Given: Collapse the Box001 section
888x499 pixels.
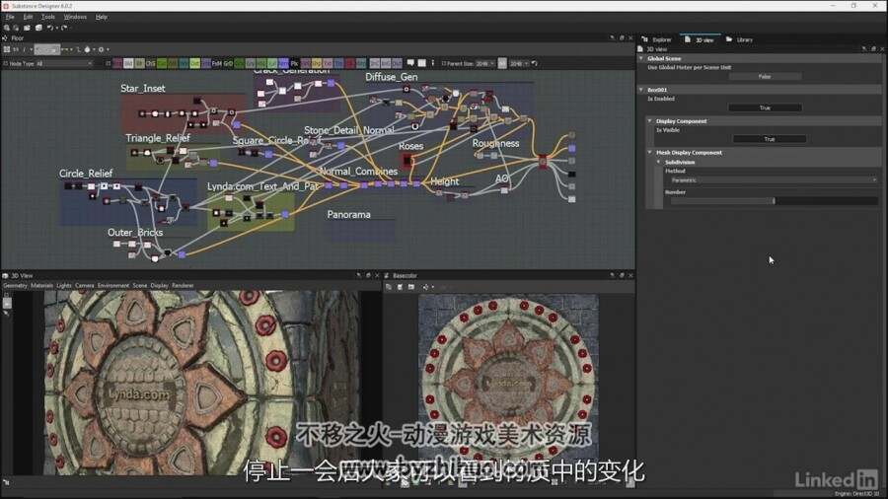Looking at the screenshot, I should (641, 90).
